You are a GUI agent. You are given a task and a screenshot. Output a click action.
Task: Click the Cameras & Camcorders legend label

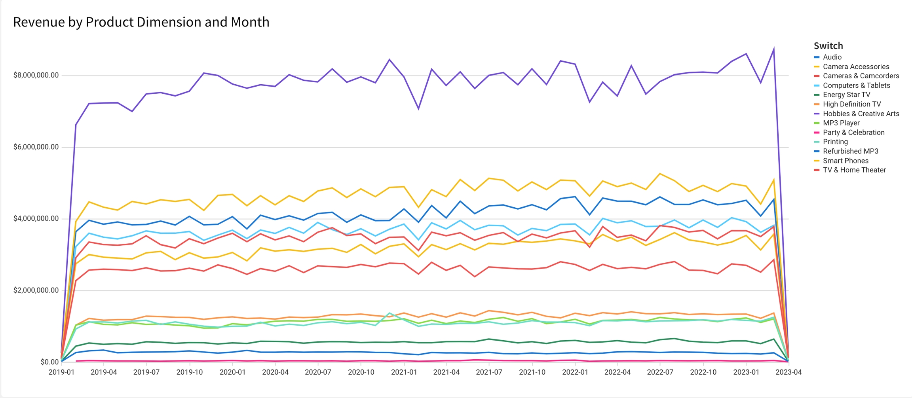(861, 76)
